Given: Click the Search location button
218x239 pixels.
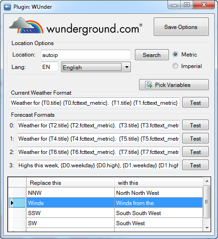Looking at the screenshot, I should click(152, 55).
